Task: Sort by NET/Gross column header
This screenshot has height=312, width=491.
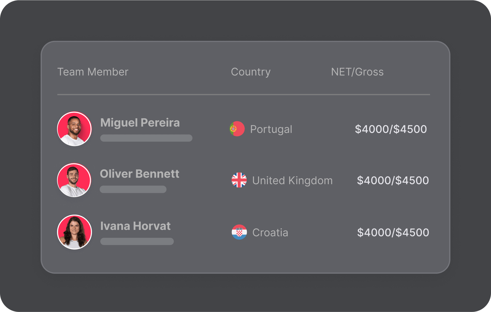Action: coord(357,72)
